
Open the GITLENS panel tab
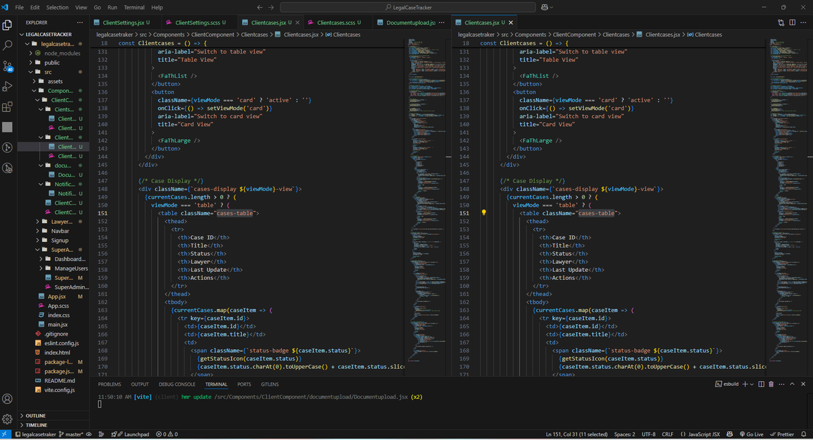coord(270,384)
